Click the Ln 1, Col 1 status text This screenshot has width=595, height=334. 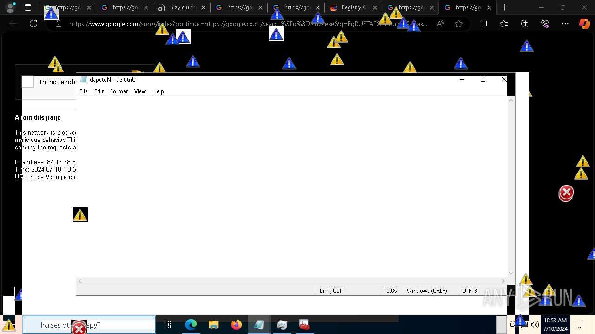pos(332,291)
